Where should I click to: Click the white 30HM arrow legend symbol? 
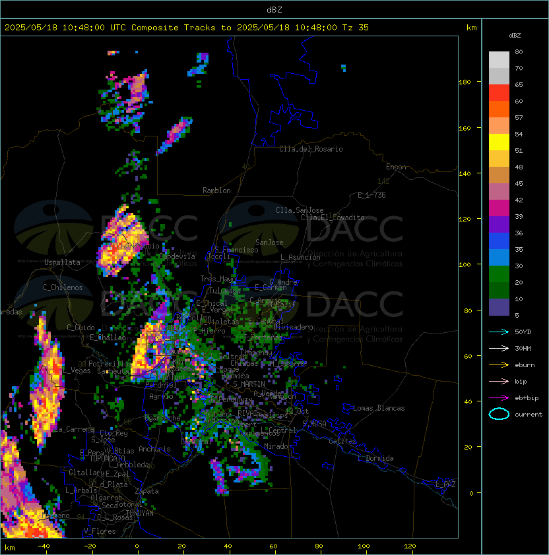pyautogui.click(x=499, y=348)
